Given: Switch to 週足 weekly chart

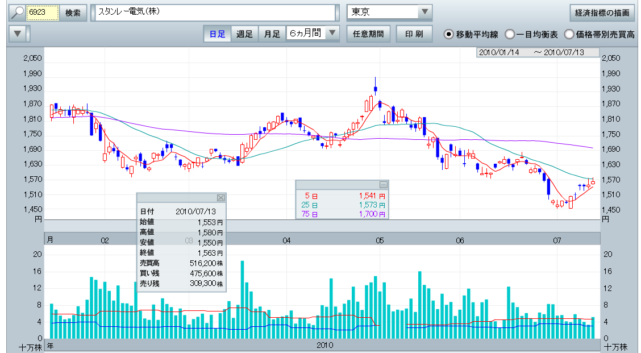Looking at the screenshot, I should [244, 34].
